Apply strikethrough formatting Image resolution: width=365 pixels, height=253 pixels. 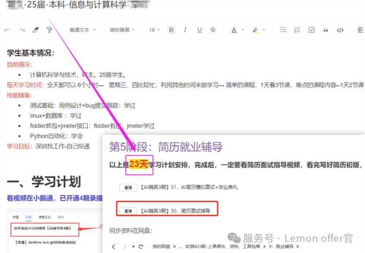coord(213,30)
